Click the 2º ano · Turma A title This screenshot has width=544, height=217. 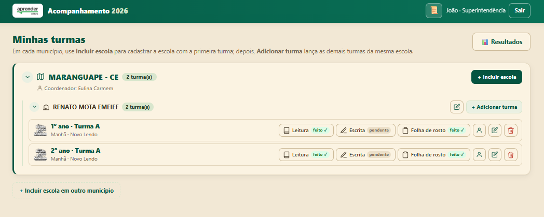(x=75, y=151)
